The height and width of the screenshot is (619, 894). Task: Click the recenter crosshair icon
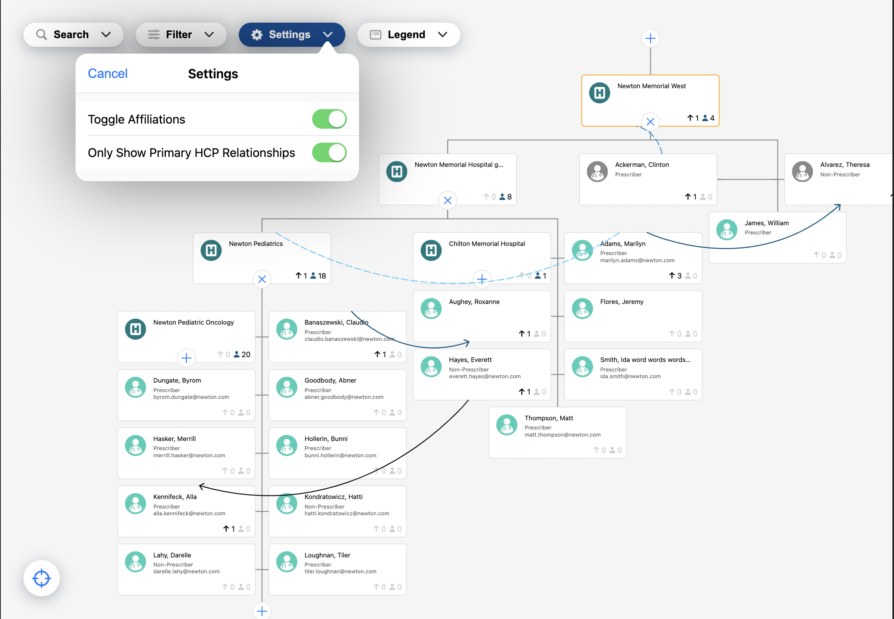[x=41, y=578]
